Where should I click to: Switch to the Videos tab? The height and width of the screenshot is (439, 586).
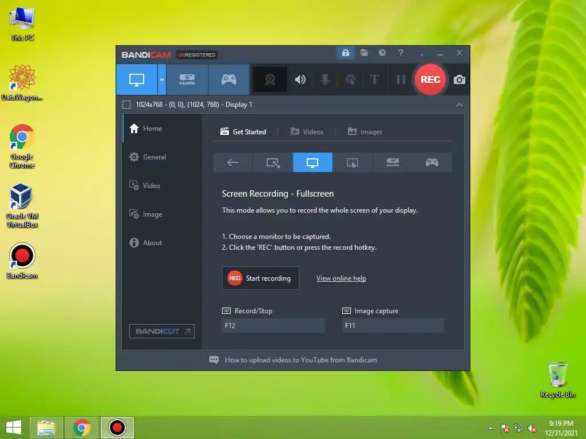point(307,132)
